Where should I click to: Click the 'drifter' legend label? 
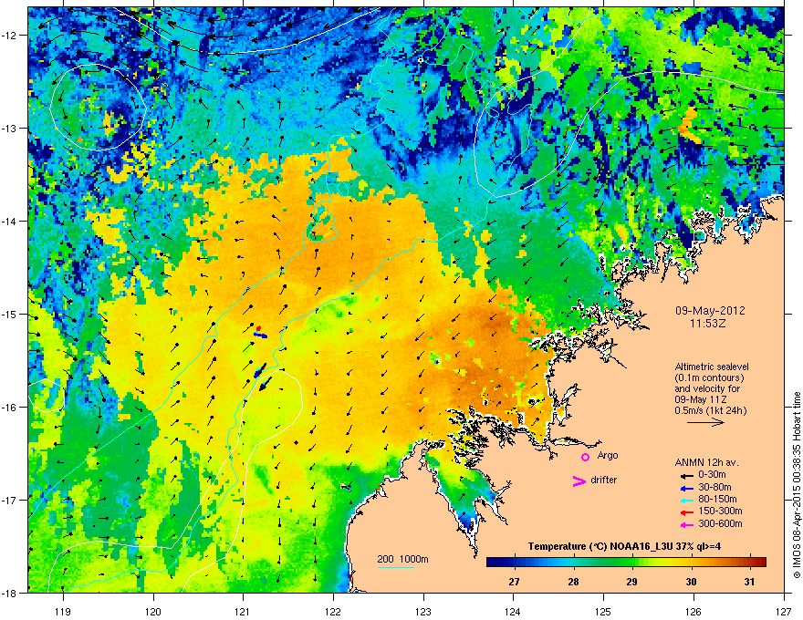pyautogui.click(x=604, y=480)
